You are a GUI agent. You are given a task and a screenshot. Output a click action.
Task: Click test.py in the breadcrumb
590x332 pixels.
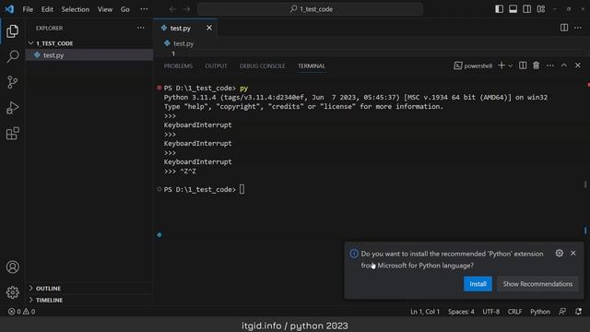(x=183, y=43)
